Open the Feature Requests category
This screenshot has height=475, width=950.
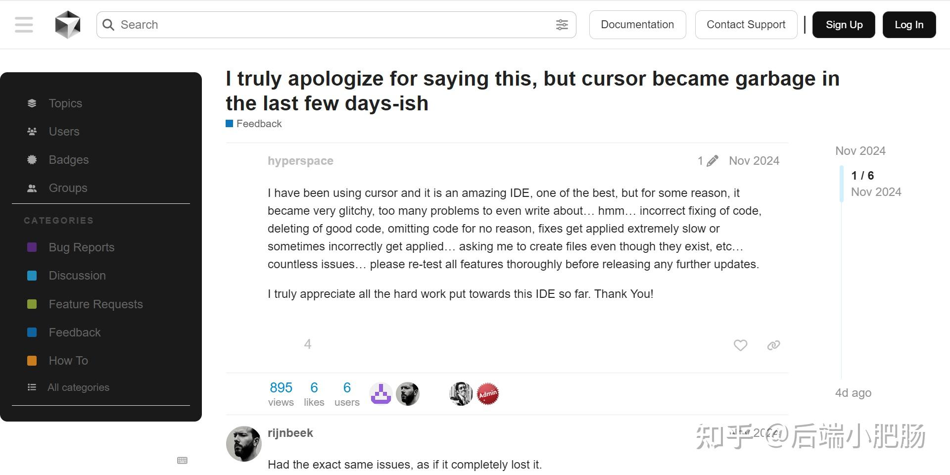tap(95, 304)
